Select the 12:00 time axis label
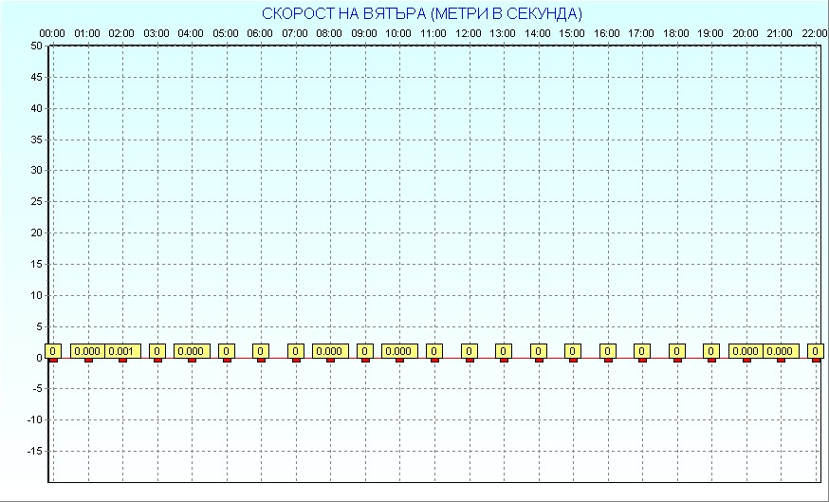Viewport: 829px width, 502px height. [469, 33]
